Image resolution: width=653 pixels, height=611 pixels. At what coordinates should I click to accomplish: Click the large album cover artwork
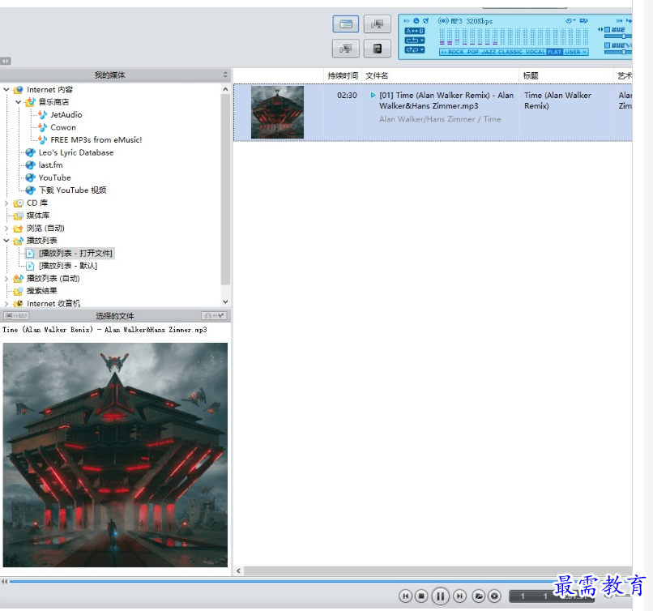click(115, 455)
